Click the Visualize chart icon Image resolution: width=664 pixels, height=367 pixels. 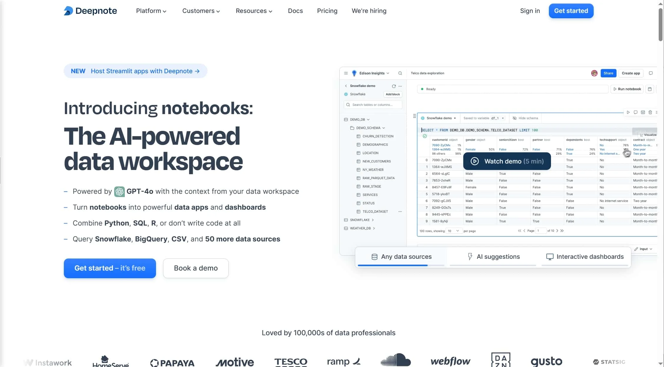tap(642, 135)
